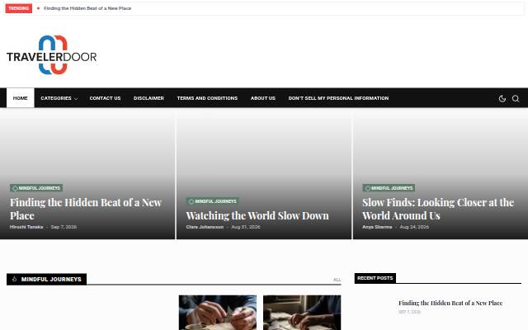Screen dimensions: 528x330
Task: Open hero article Finding the Hidden Beat of a New Place
Action: (x=86, y=209)
